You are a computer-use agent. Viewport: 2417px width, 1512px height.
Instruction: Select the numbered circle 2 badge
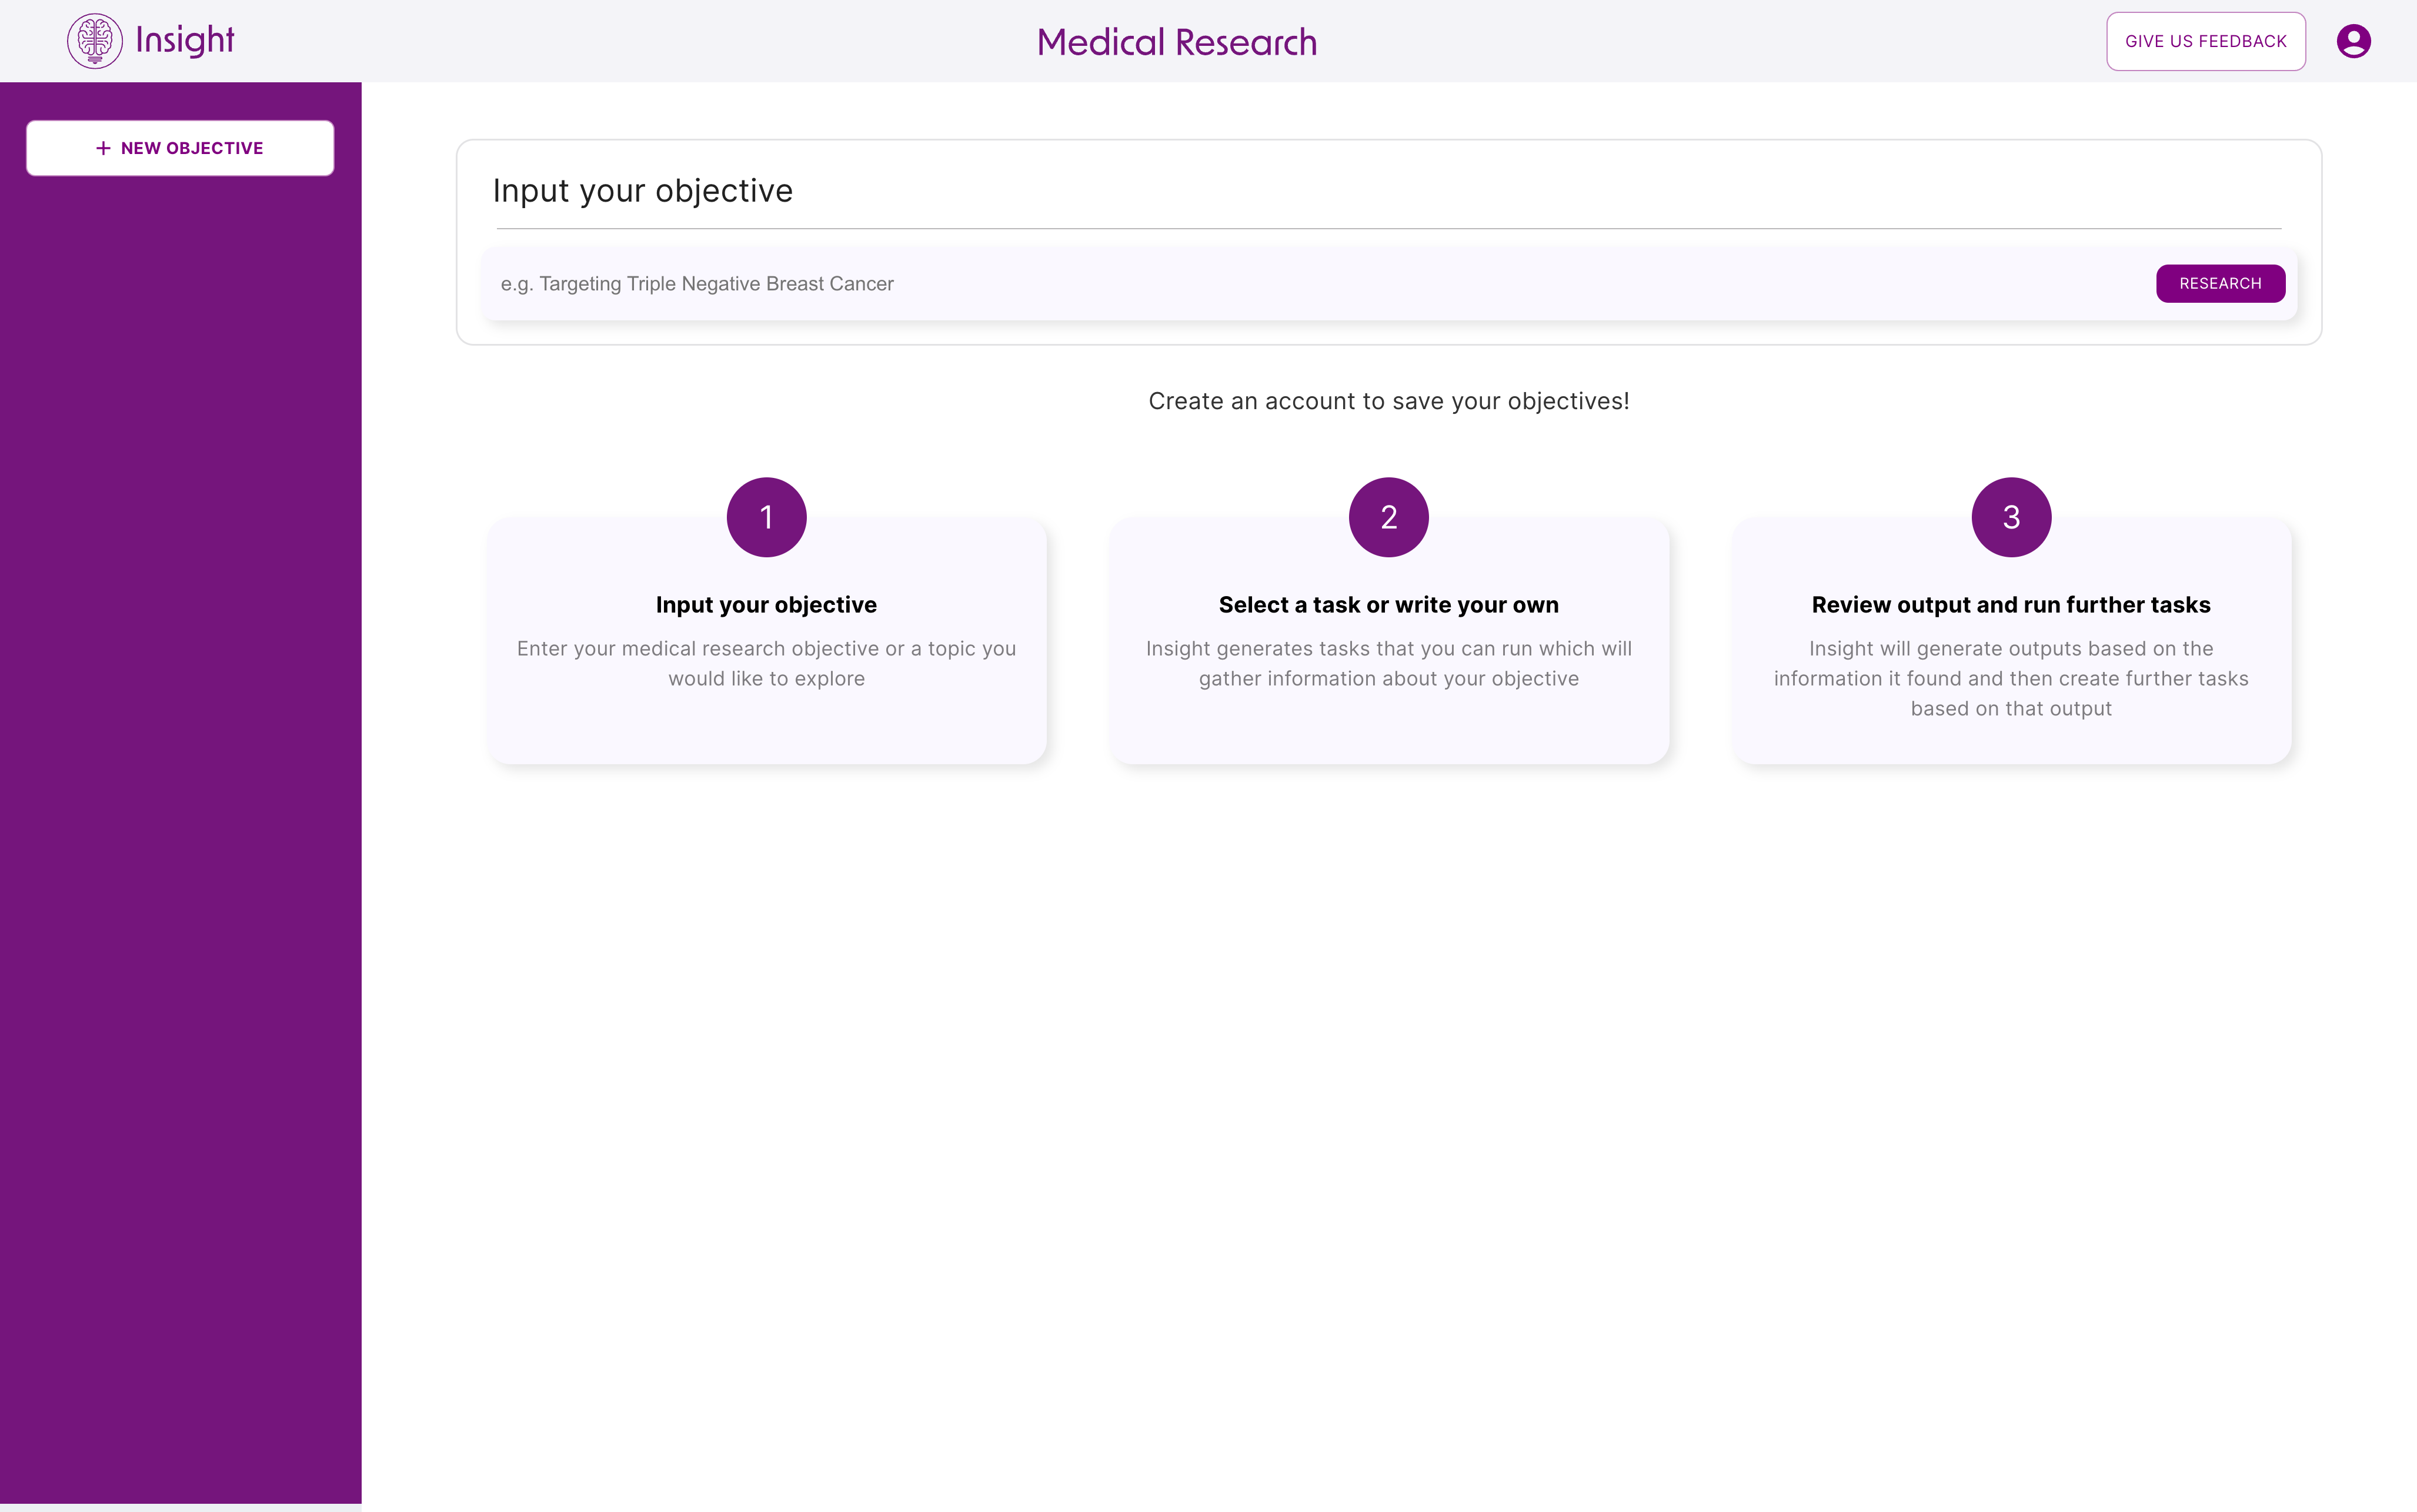click(1388, 516)
